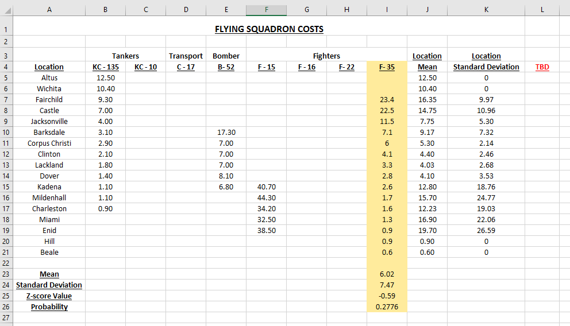
Task: Select column A header
Action: point(49,10)
